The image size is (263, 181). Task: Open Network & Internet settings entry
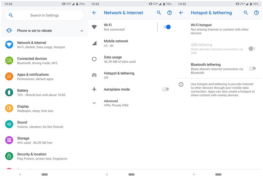(44, 45)
